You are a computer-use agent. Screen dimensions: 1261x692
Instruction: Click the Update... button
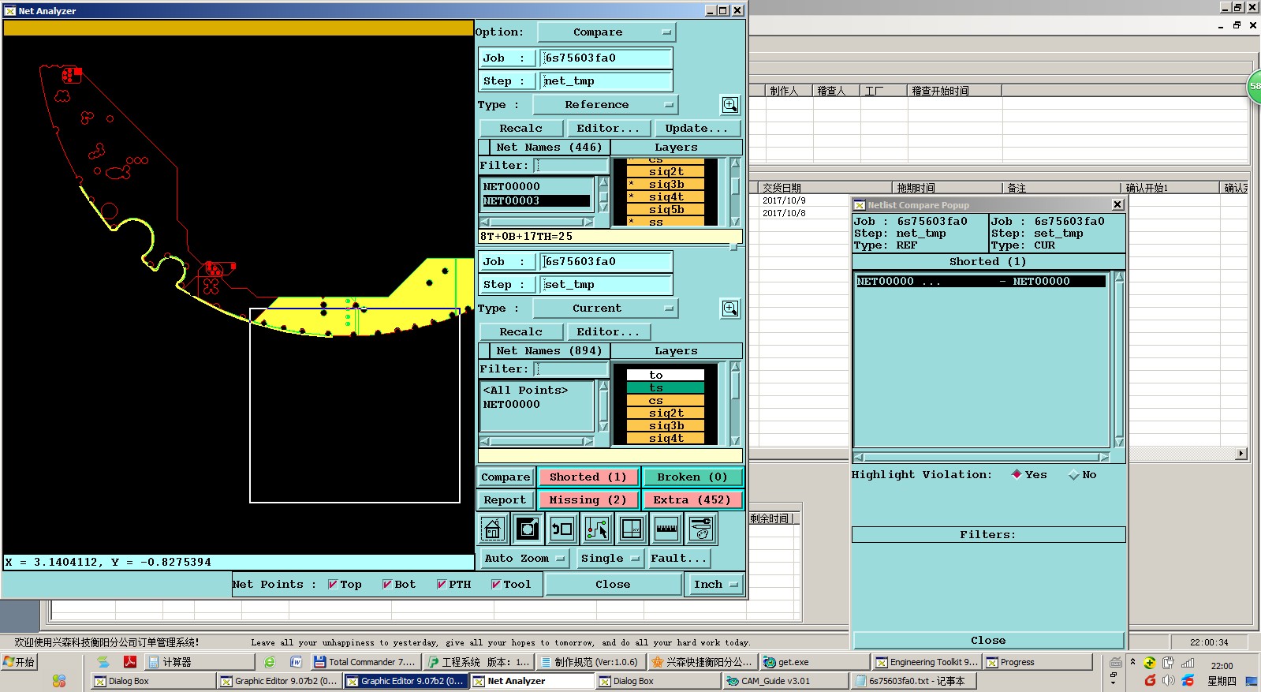tap(697, 129)
